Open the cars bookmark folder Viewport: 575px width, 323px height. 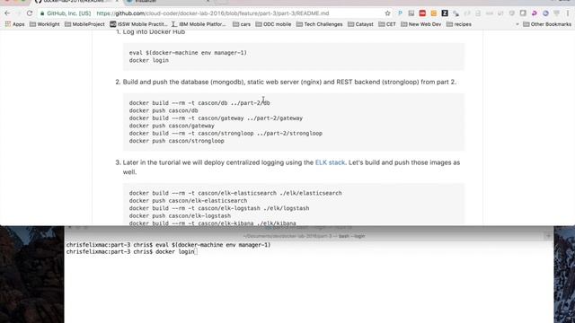pos(242,24)
